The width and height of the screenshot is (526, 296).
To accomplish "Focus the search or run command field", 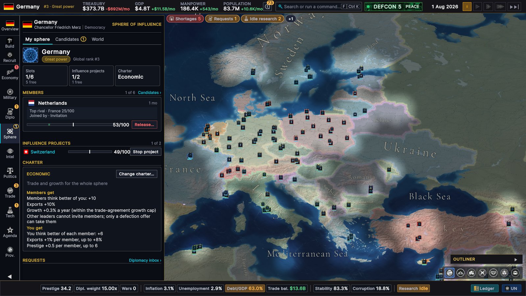I will pos(318,7).
